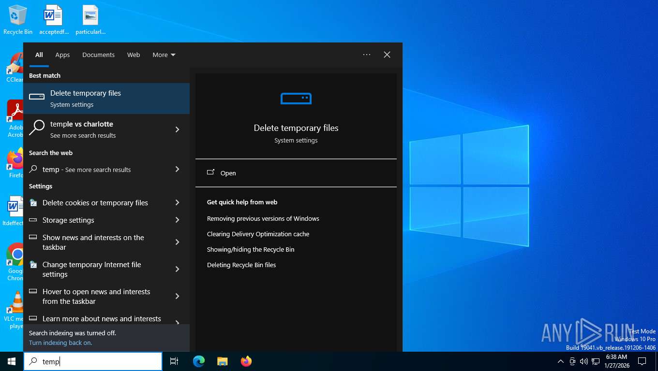Click the Task View taskbar icon
This screenshot has width=658, height=371.
(174, 361)
